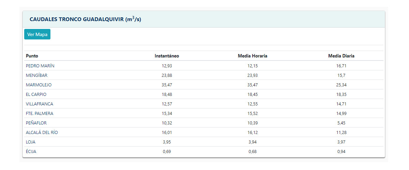Select the Punto column header
Image resolution: width=409 pixels, height=170 pixels.
pyautogui.click(x=32, y=56)
